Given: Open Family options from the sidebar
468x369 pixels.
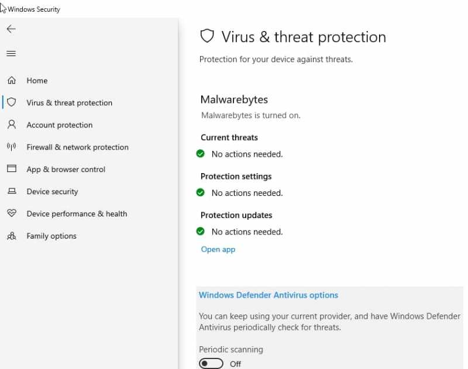Looking at the screenshot, I should 51,236.
